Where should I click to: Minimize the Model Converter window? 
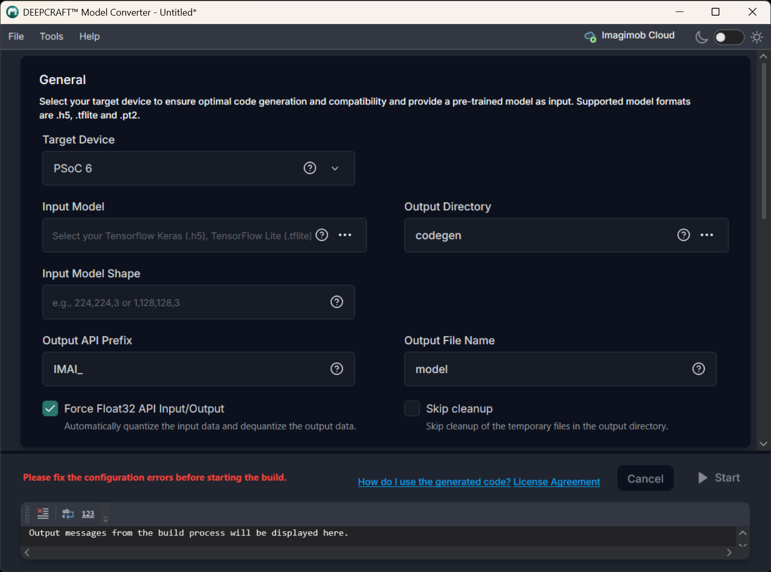point(679,12)
